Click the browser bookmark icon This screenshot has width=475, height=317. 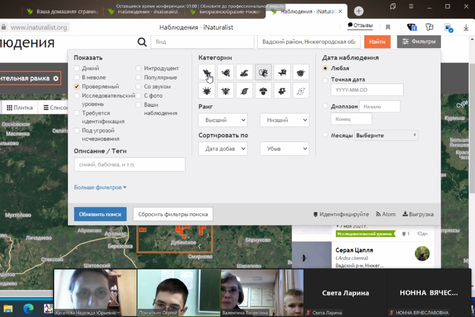click(388, 27)
